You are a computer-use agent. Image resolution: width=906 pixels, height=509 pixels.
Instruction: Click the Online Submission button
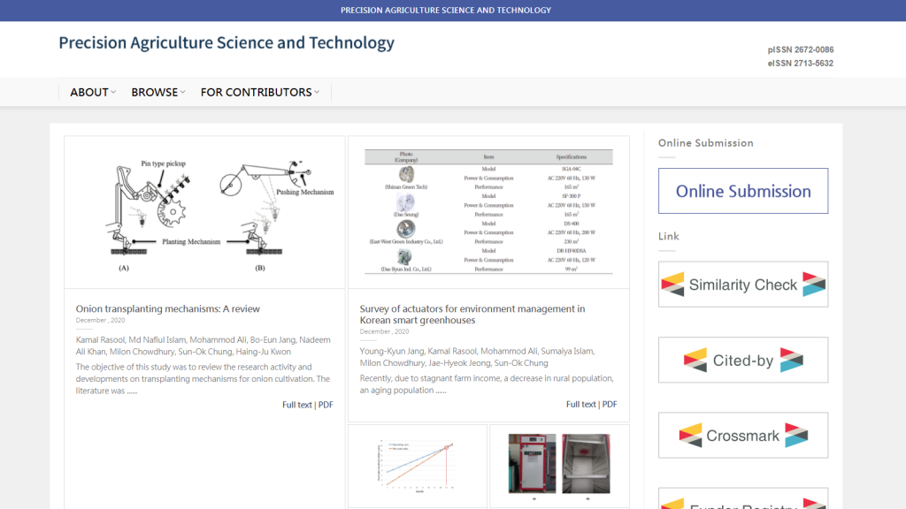tap(743, 191)
